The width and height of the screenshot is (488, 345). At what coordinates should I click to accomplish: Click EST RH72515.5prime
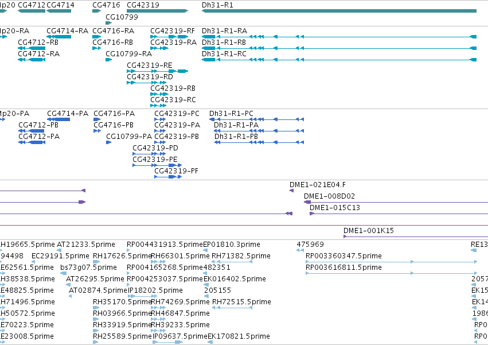[232, 308]
